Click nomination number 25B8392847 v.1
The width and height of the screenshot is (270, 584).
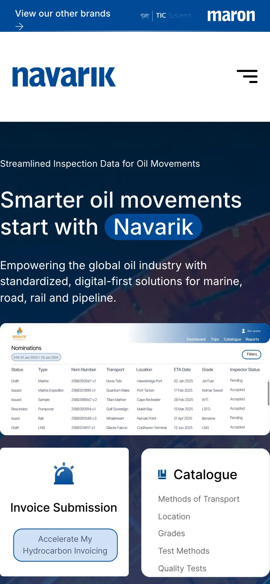tap(83, 381)
